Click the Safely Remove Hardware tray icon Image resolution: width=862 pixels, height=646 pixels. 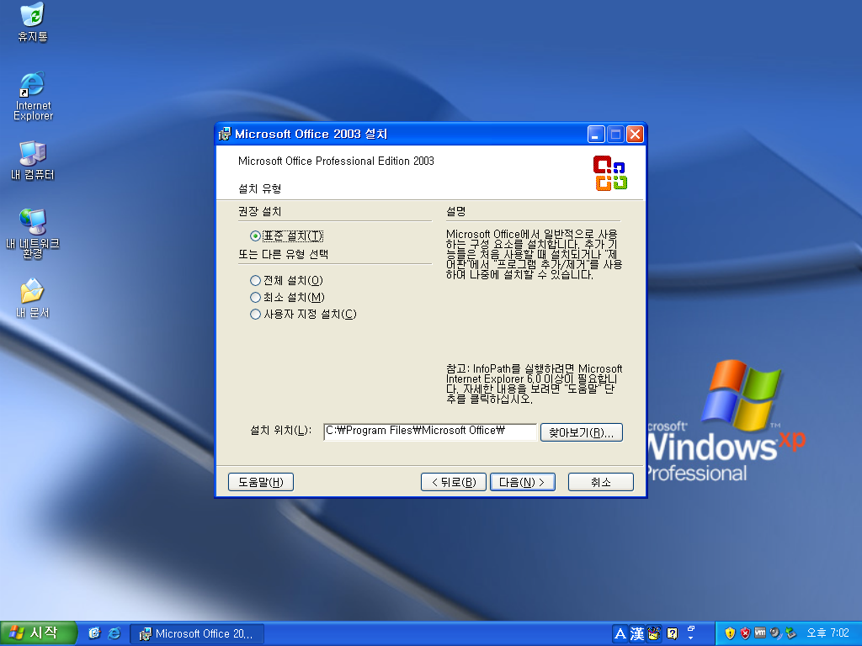click(x=790, y=633)
